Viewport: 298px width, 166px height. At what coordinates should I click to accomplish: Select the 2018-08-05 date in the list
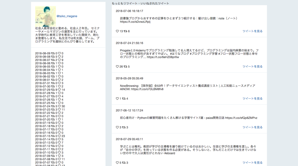[43, 67]
